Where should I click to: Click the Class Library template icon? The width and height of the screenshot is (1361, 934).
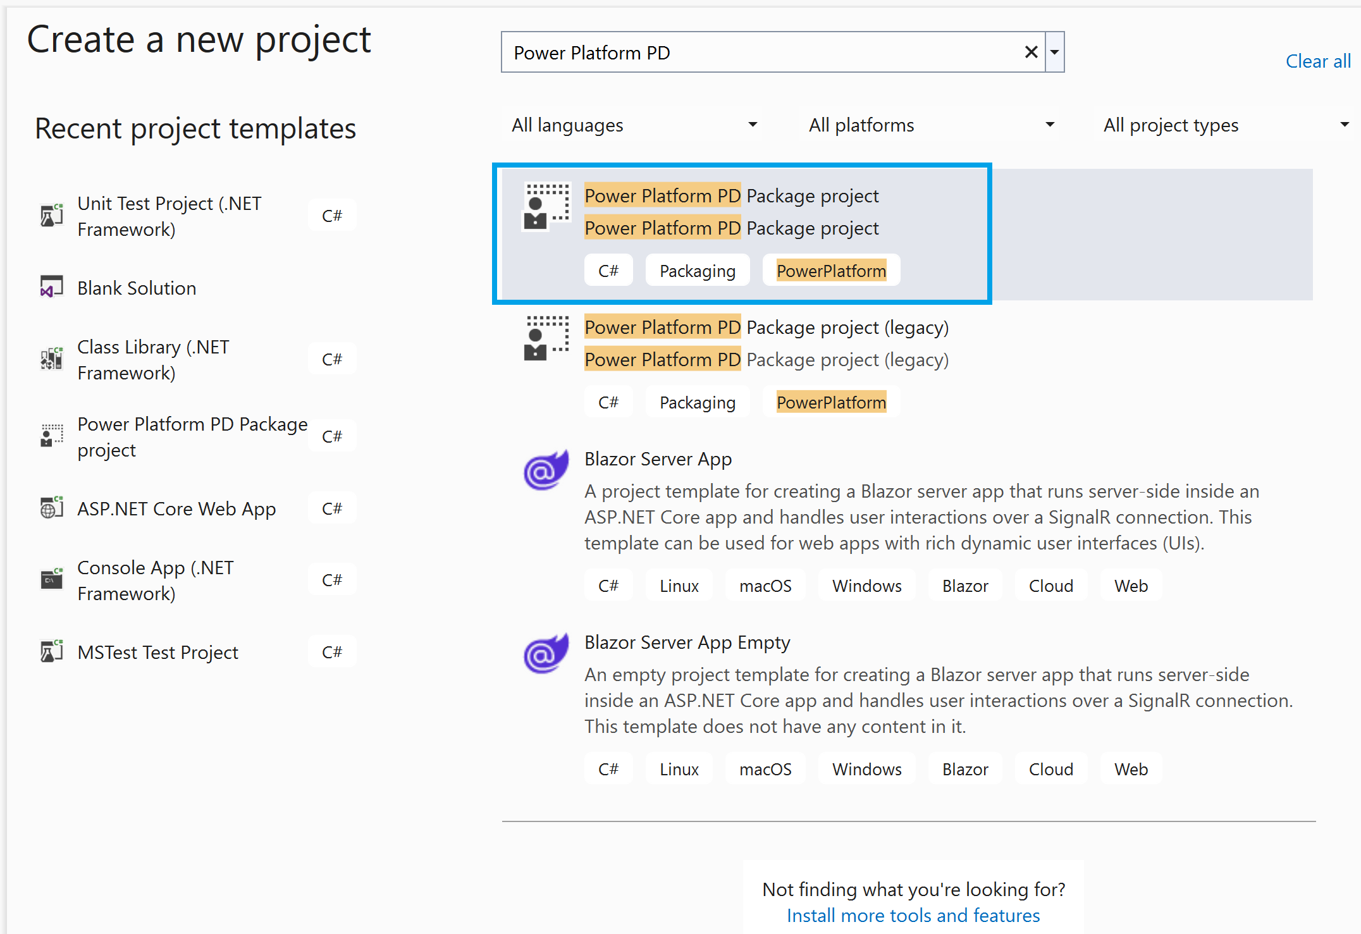pyautogui.click(x=52, y=359)
